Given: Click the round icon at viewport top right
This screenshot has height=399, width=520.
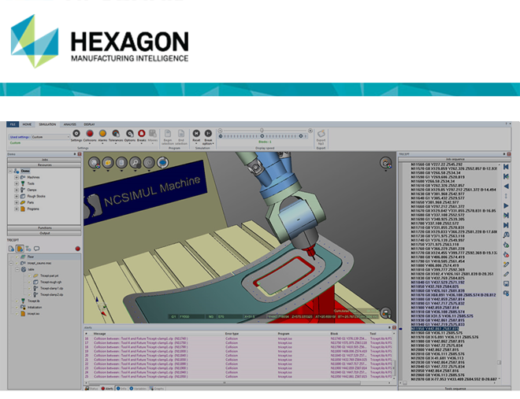Looking at the screenshot, I should [x=386, y=163].
